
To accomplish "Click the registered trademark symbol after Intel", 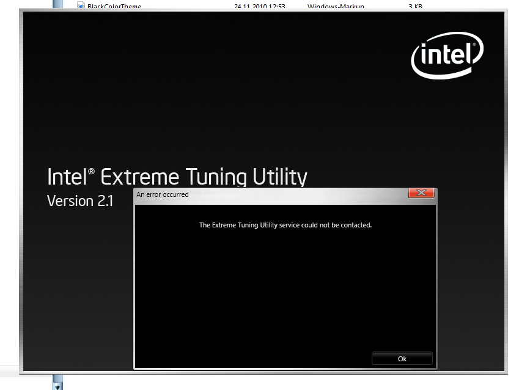I will tap(92, 172).
